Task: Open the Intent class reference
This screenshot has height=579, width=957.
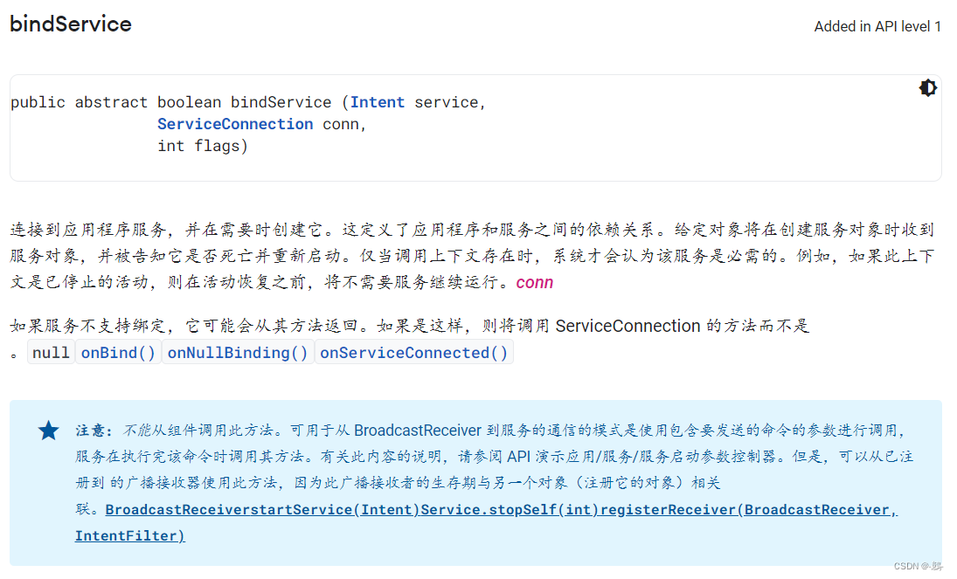Action: click(377, 101)
